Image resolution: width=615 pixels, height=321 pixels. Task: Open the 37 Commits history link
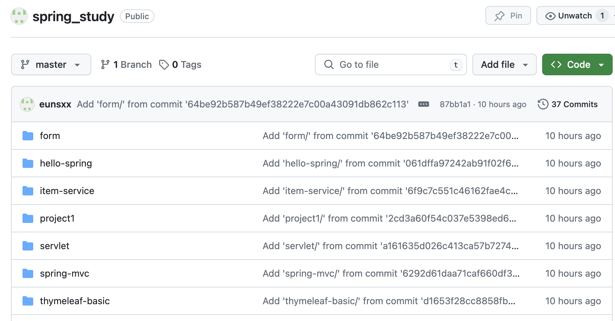click(574, 104)
